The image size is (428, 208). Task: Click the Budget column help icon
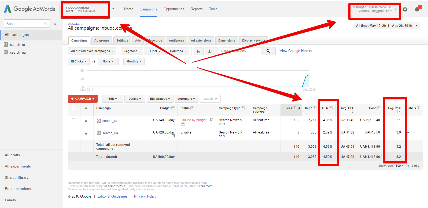click(173, 108)
